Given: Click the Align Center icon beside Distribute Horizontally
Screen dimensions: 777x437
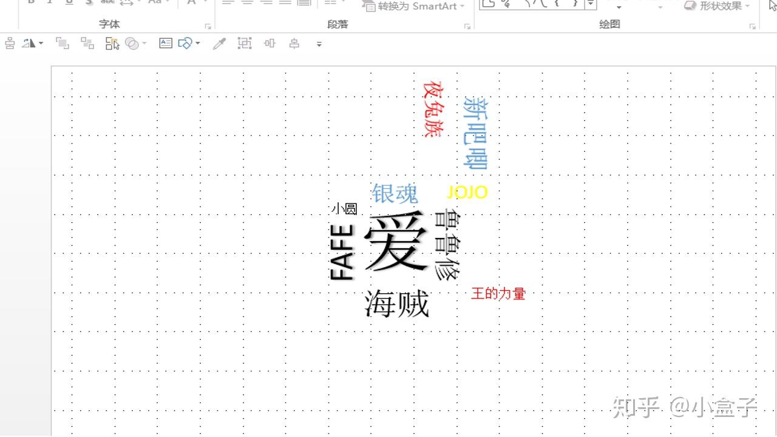Looking at the screenshot, I should (x=294, y=44).
